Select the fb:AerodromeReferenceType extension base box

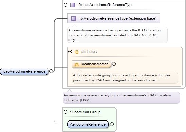pos(114,18)
